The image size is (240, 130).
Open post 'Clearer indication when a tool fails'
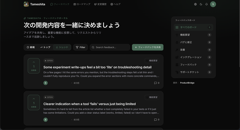(x=90, y=104)
